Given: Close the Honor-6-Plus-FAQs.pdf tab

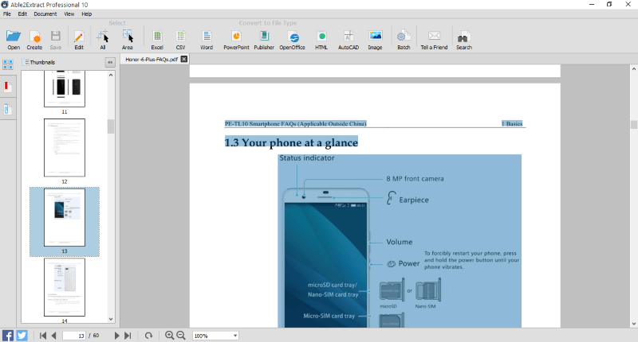Looking at the screenshot, I should coord(184,59).
